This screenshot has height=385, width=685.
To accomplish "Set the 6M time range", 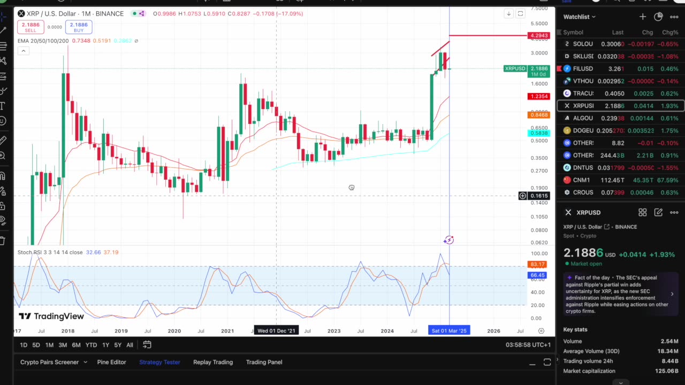I will [77, 345].
